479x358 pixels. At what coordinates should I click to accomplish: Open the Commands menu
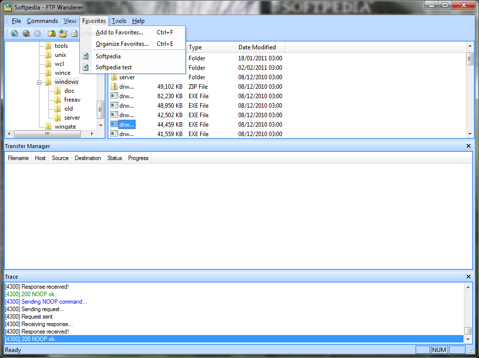click(x=42, y=21)
